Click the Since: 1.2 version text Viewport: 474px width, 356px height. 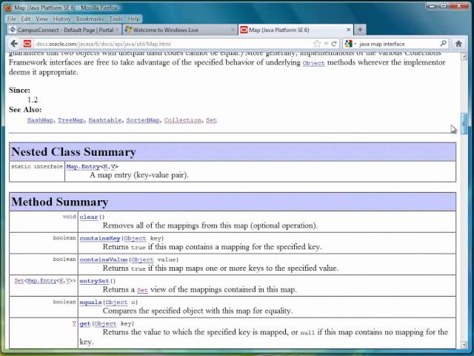pos(33,99)
